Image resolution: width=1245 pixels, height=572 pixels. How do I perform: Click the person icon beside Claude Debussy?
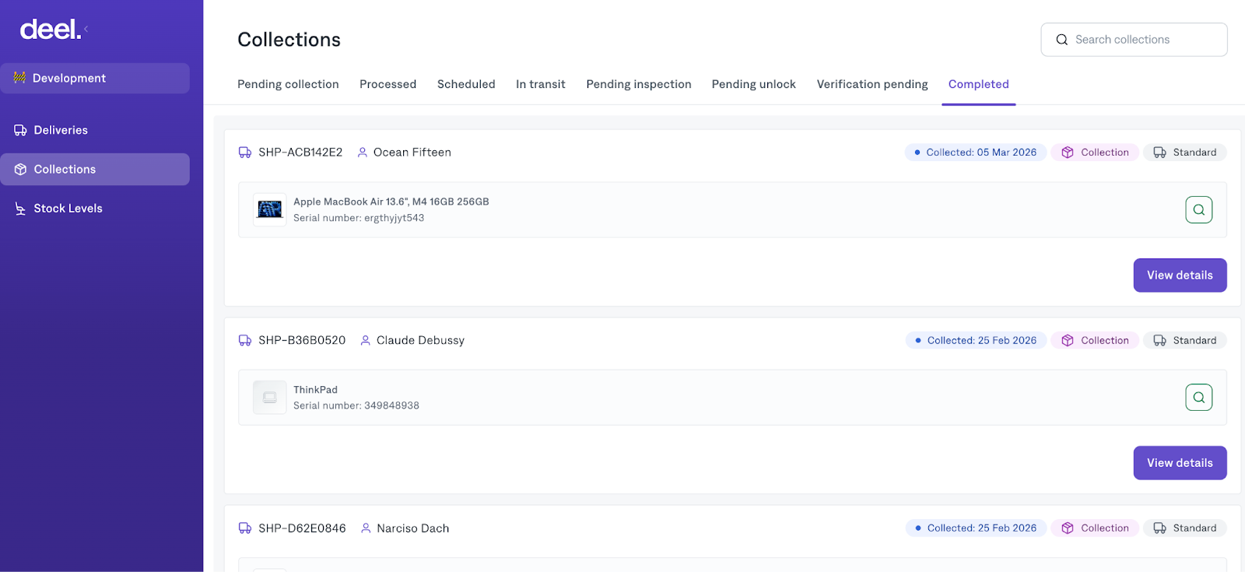pyautogui.click(x=365, y=340)
